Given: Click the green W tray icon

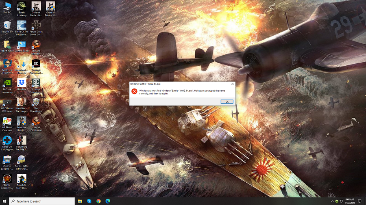Looking at the screenshot, I should pos(337,201).
